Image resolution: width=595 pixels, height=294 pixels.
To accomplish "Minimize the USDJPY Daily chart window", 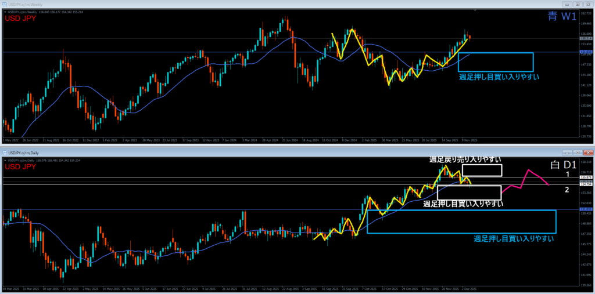I will tap(567, 152).
